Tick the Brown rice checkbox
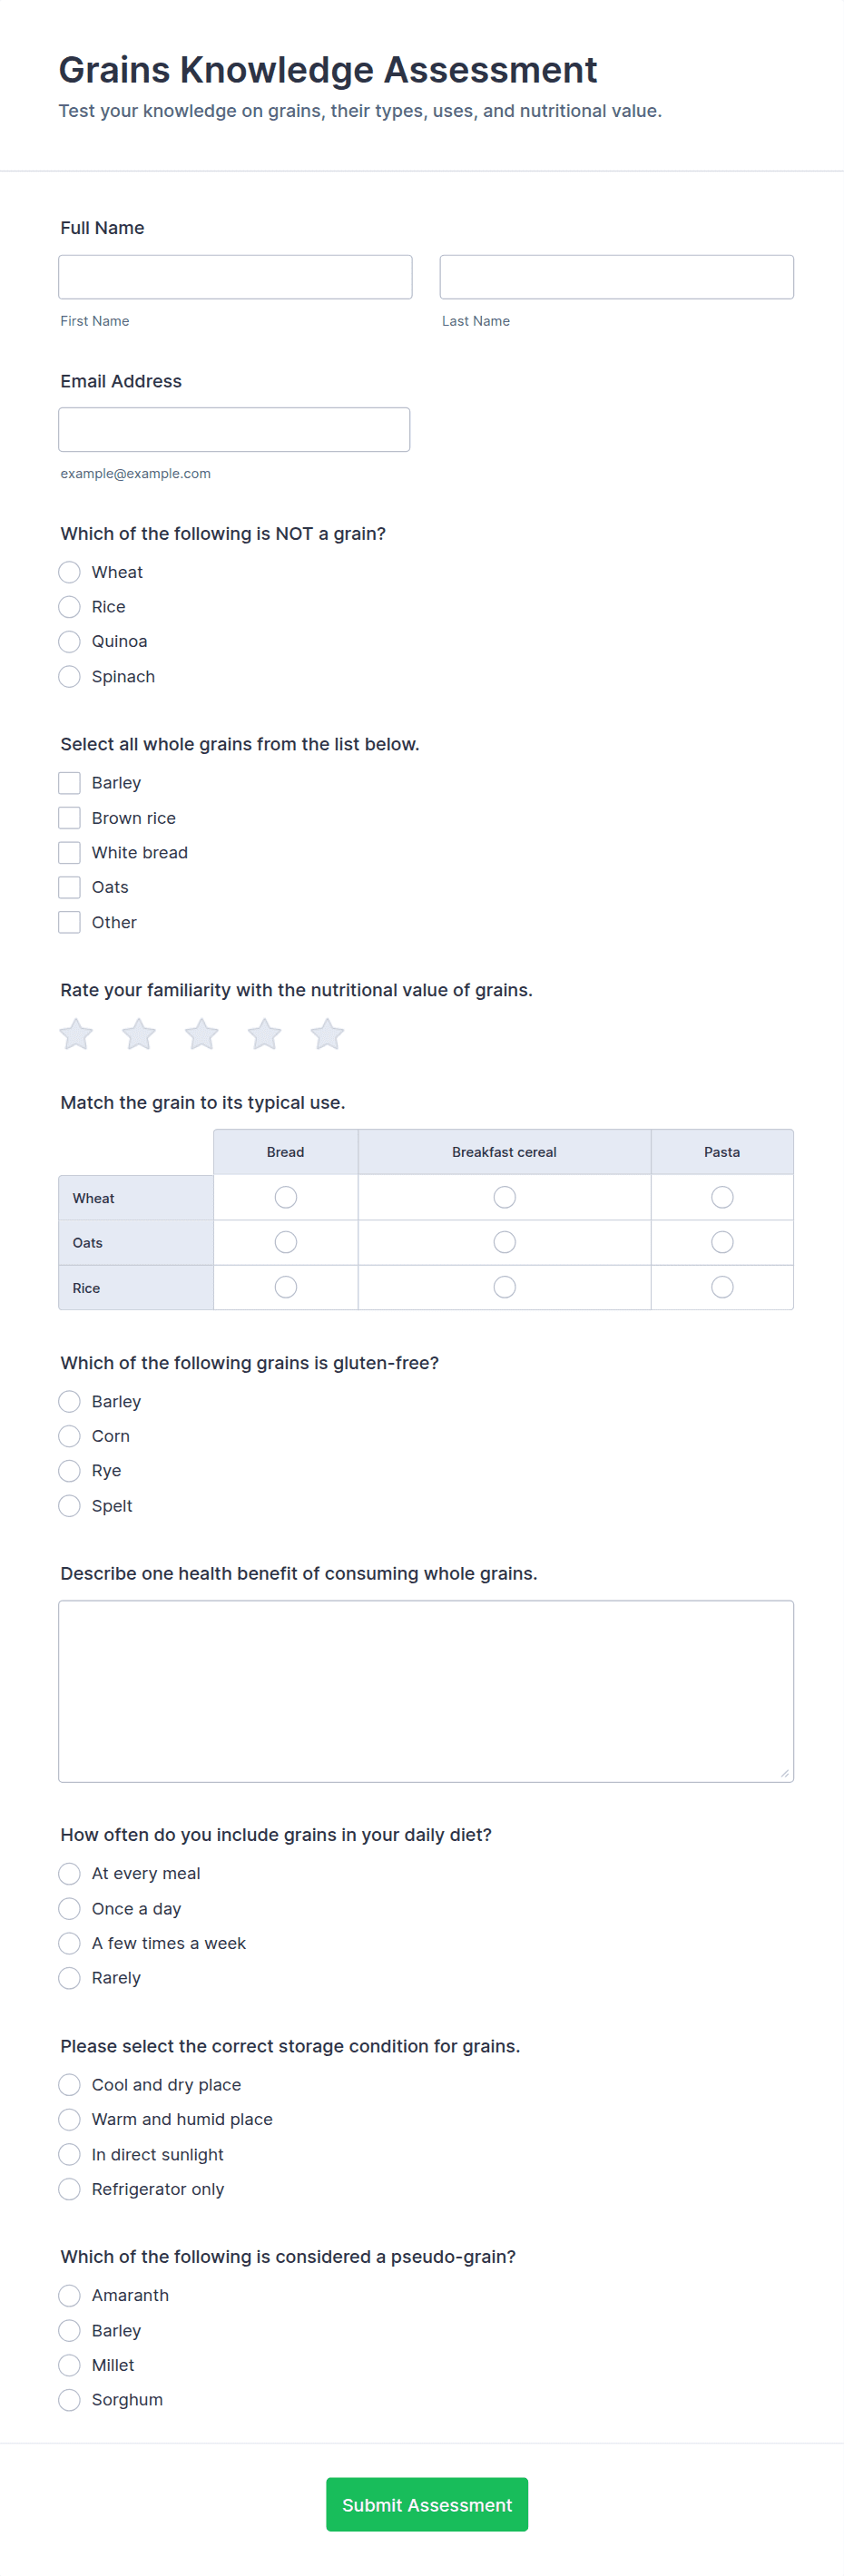This screenshot has height=2576, width=844. click(x=69, y=818)
